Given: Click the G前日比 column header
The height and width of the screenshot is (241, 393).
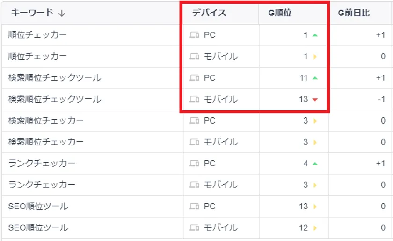Looking at the screenshot, I should 354,13.
